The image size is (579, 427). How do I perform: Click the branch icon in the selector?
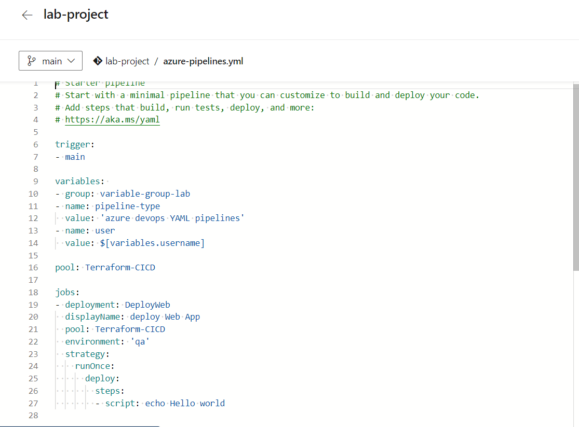32,61
